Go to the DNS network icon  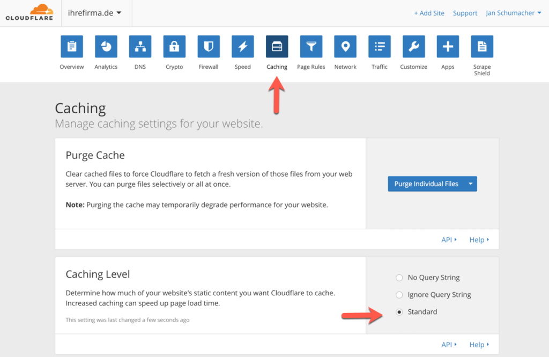(x=140, y=47)
